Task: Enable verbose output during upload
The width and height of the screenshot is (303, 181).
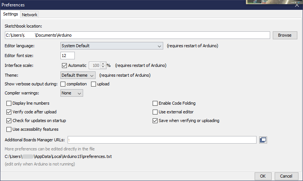Action: tap(94, 84)
